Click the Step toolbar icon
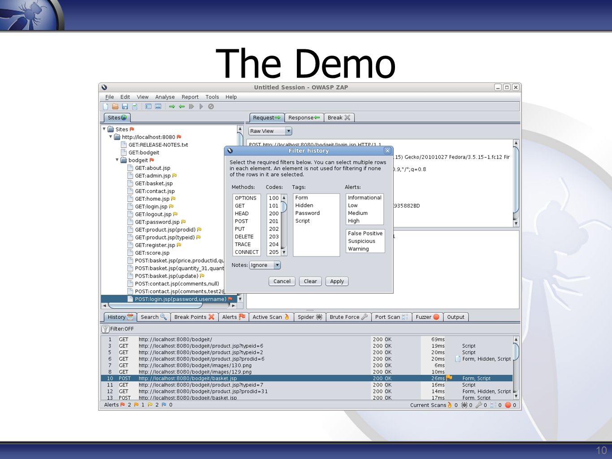This screenshot has width=612, height=459. point(191,107)
